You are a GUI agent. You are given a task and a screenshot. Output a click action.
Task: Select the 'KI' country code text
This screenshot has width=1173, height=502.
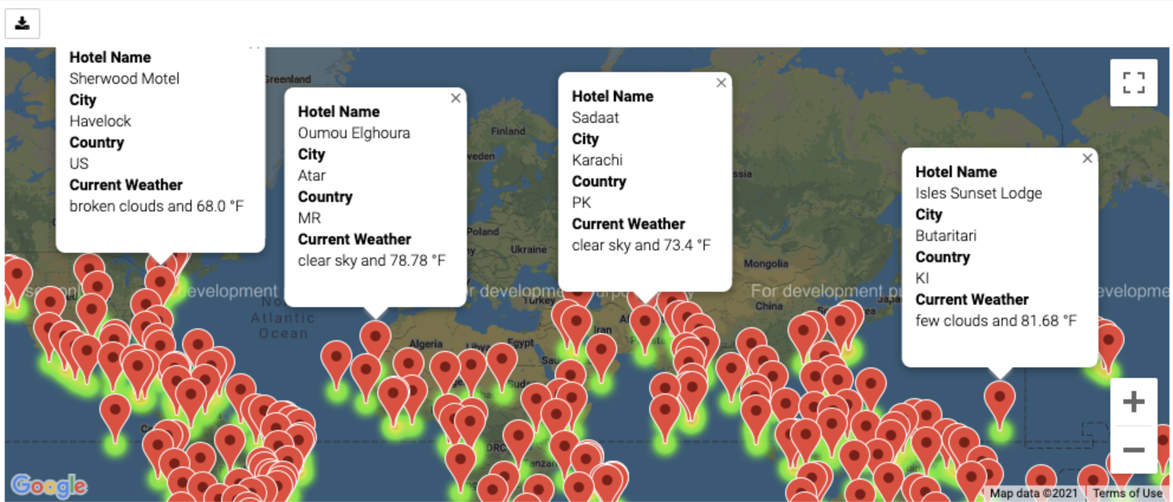[x=922, y=278]
